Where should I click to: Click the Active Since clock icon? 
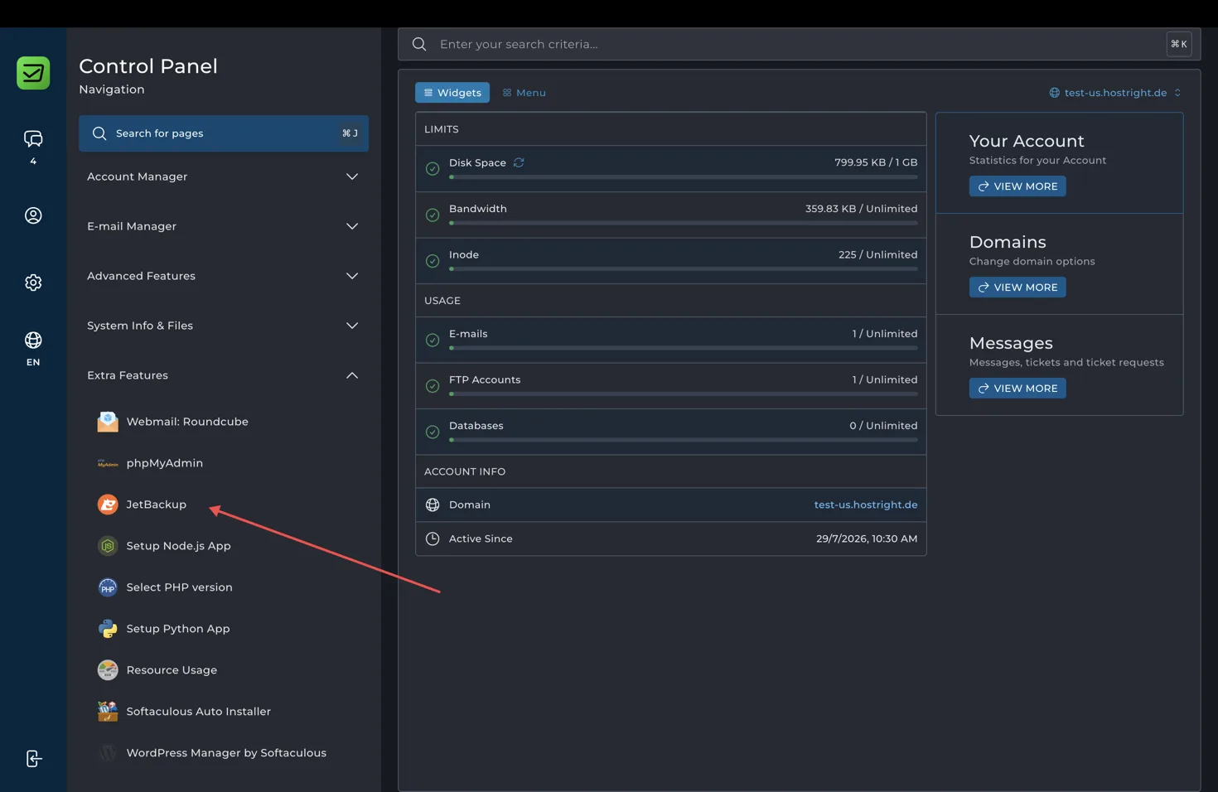(x=433, y=538)
